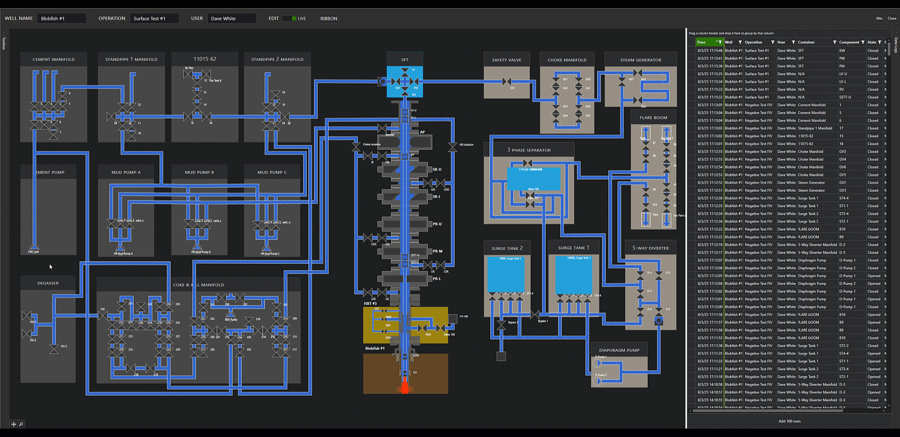Image resolution: width=900 pixels, height=437 pixels.
Task: Click the Well Name field Blobfish #1
Action: (x=61, y=19)
